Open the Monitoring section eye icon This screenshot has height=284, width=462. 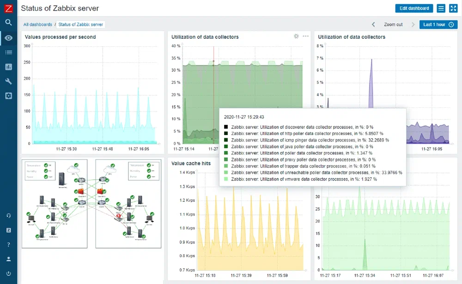coord(8,38)
